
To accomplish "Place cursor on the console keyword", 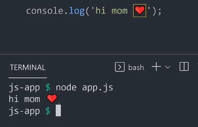I will point(45,11).
